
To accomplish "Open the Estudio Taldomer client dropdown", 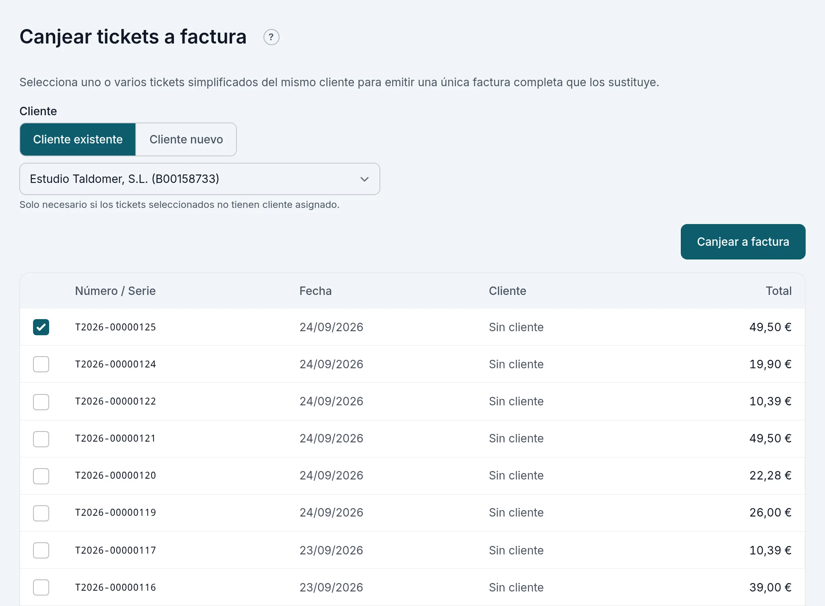I will 200,179.
